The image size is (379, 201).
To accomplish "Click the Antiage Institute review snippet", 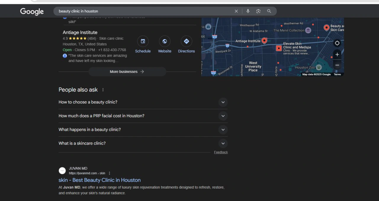I will point(97,58).
